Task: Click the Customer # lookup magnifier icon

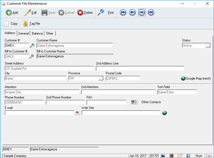Action: coord(32,46)
